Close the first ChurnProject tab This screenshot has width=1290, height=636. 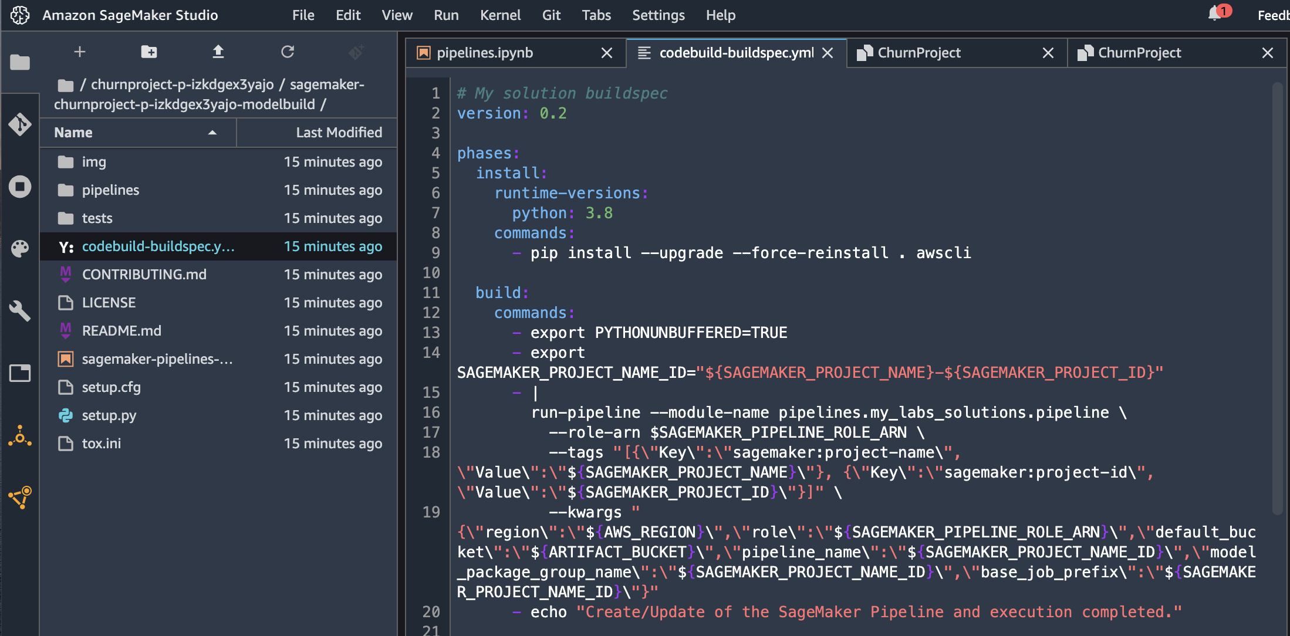(x=1048, y=53)
